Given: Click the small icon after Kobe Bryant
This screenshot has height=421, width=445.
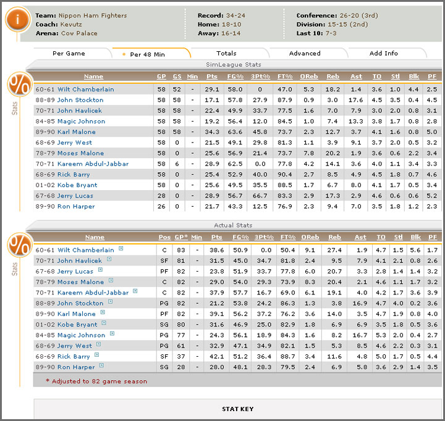Looking at the screenshot, I should [104, 324].
